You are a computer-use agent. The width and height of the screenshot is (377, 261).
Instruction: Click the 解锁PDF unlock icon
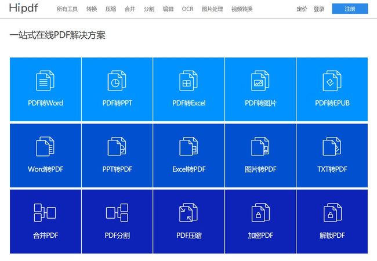[x=332, y=212]
